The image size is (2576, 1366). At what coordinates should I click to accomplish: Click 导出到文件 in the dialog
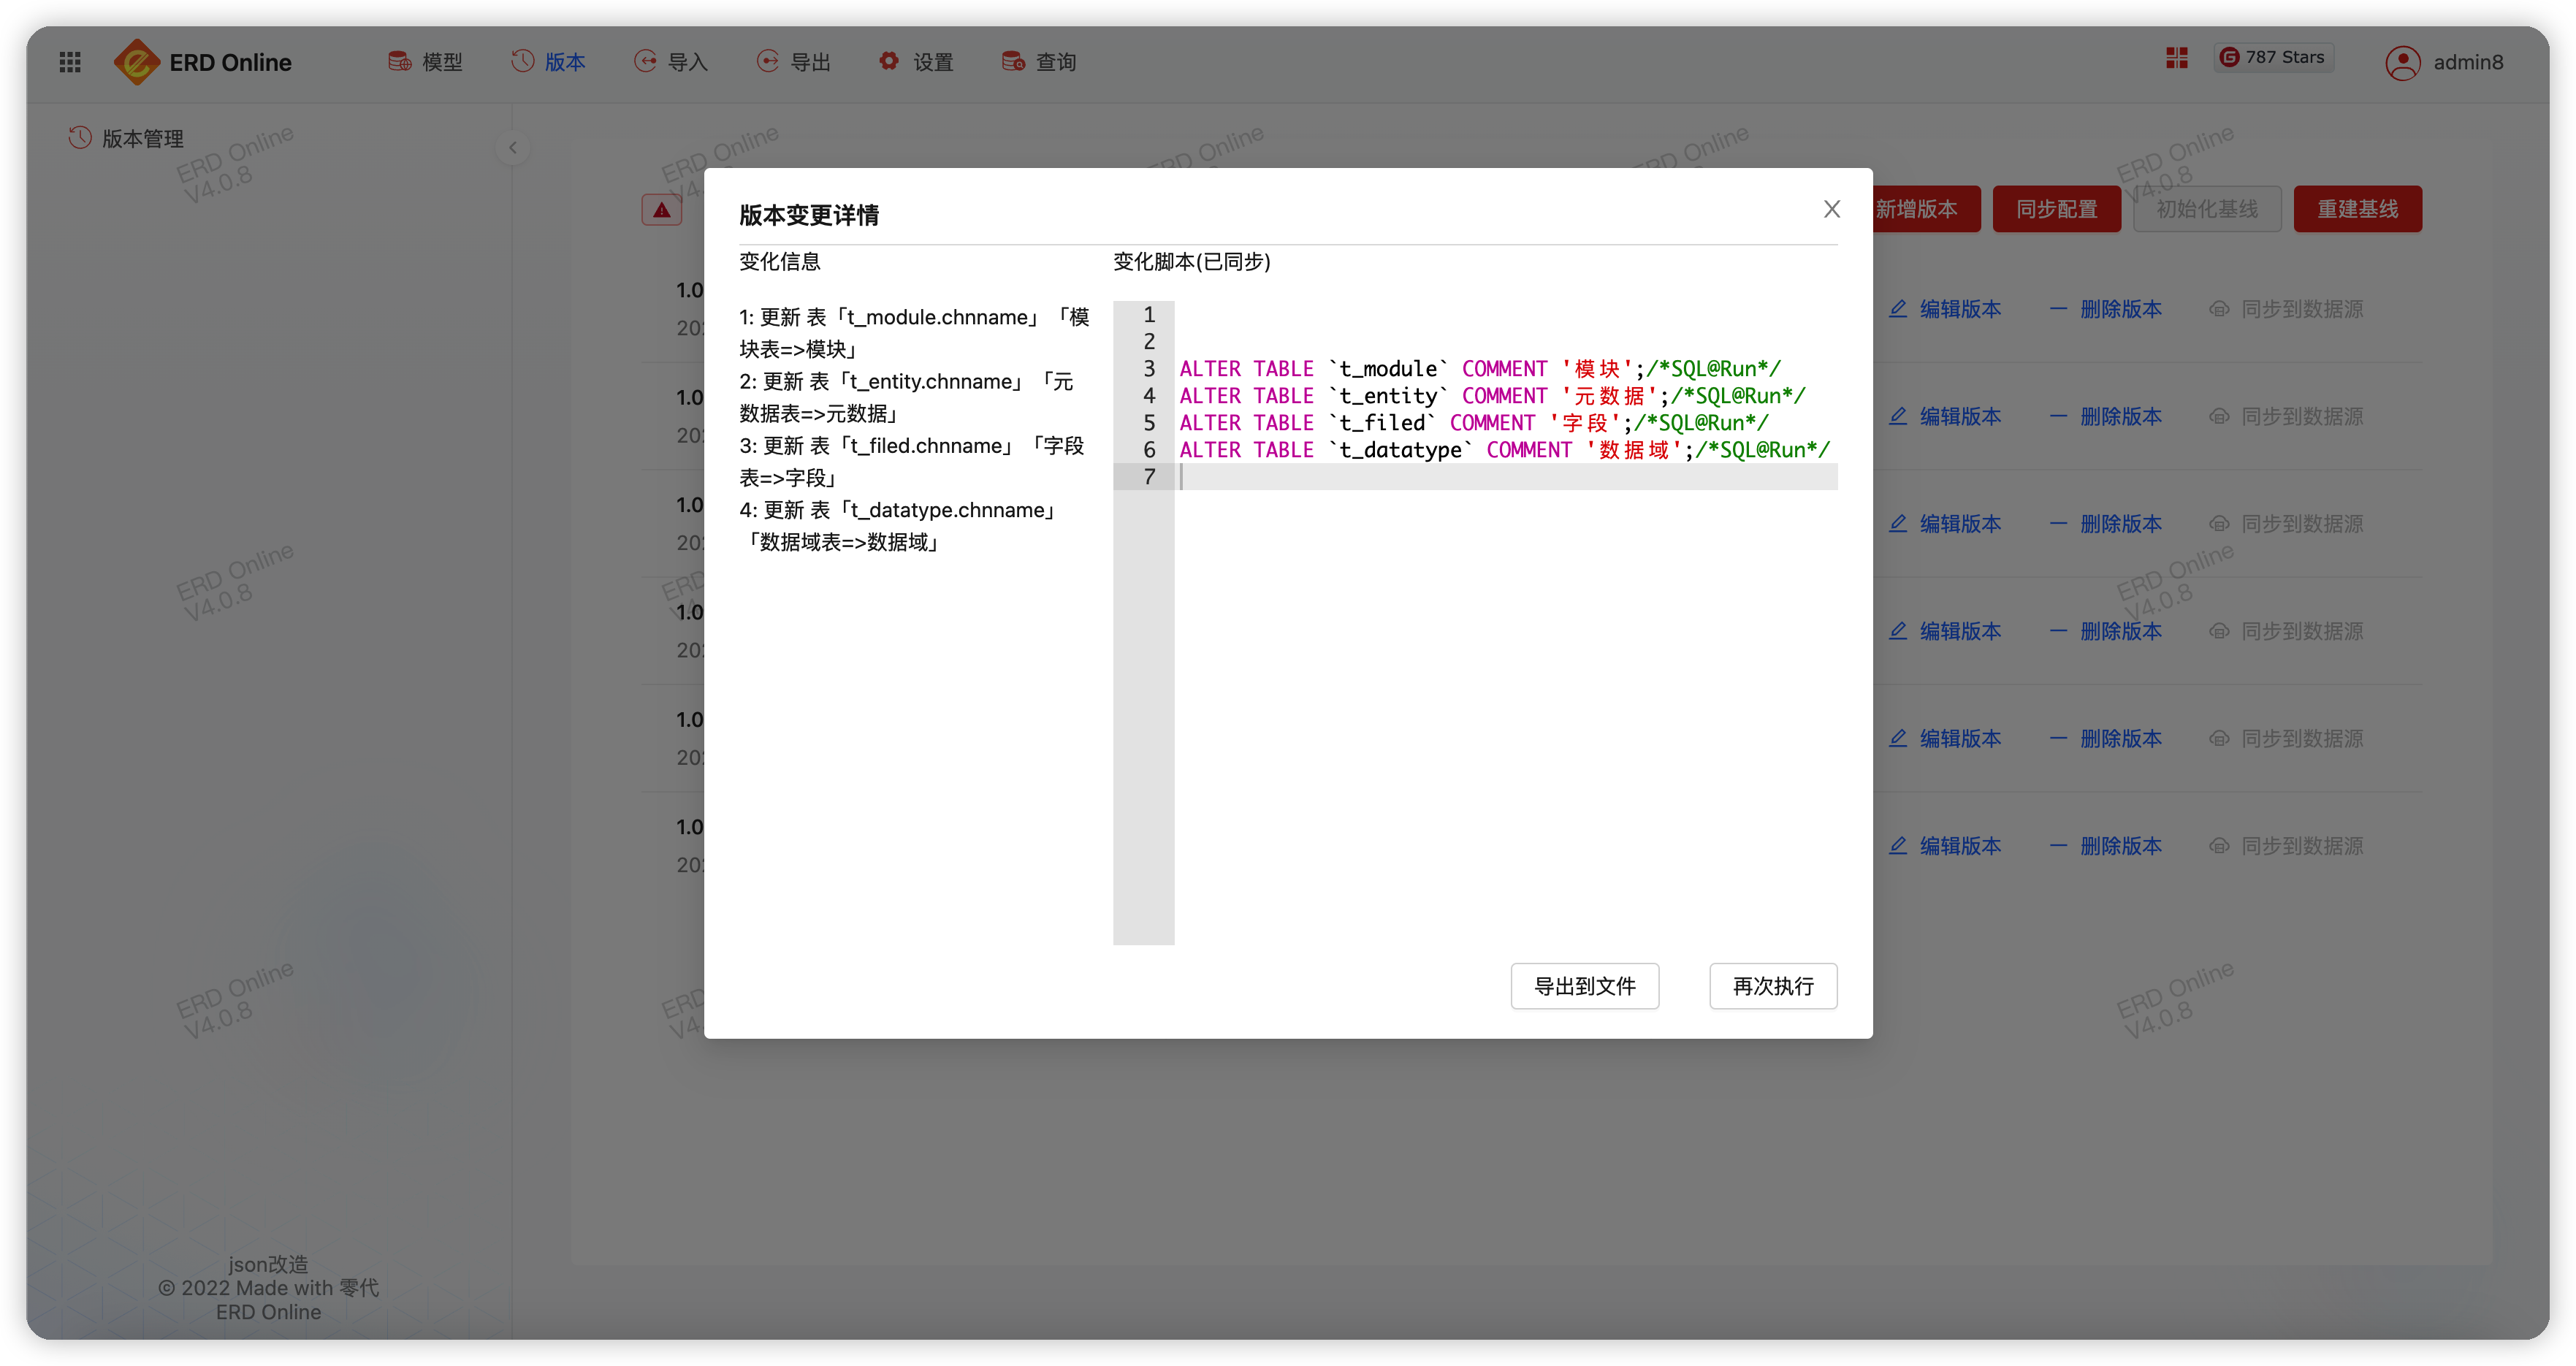tap(1585, 986)
